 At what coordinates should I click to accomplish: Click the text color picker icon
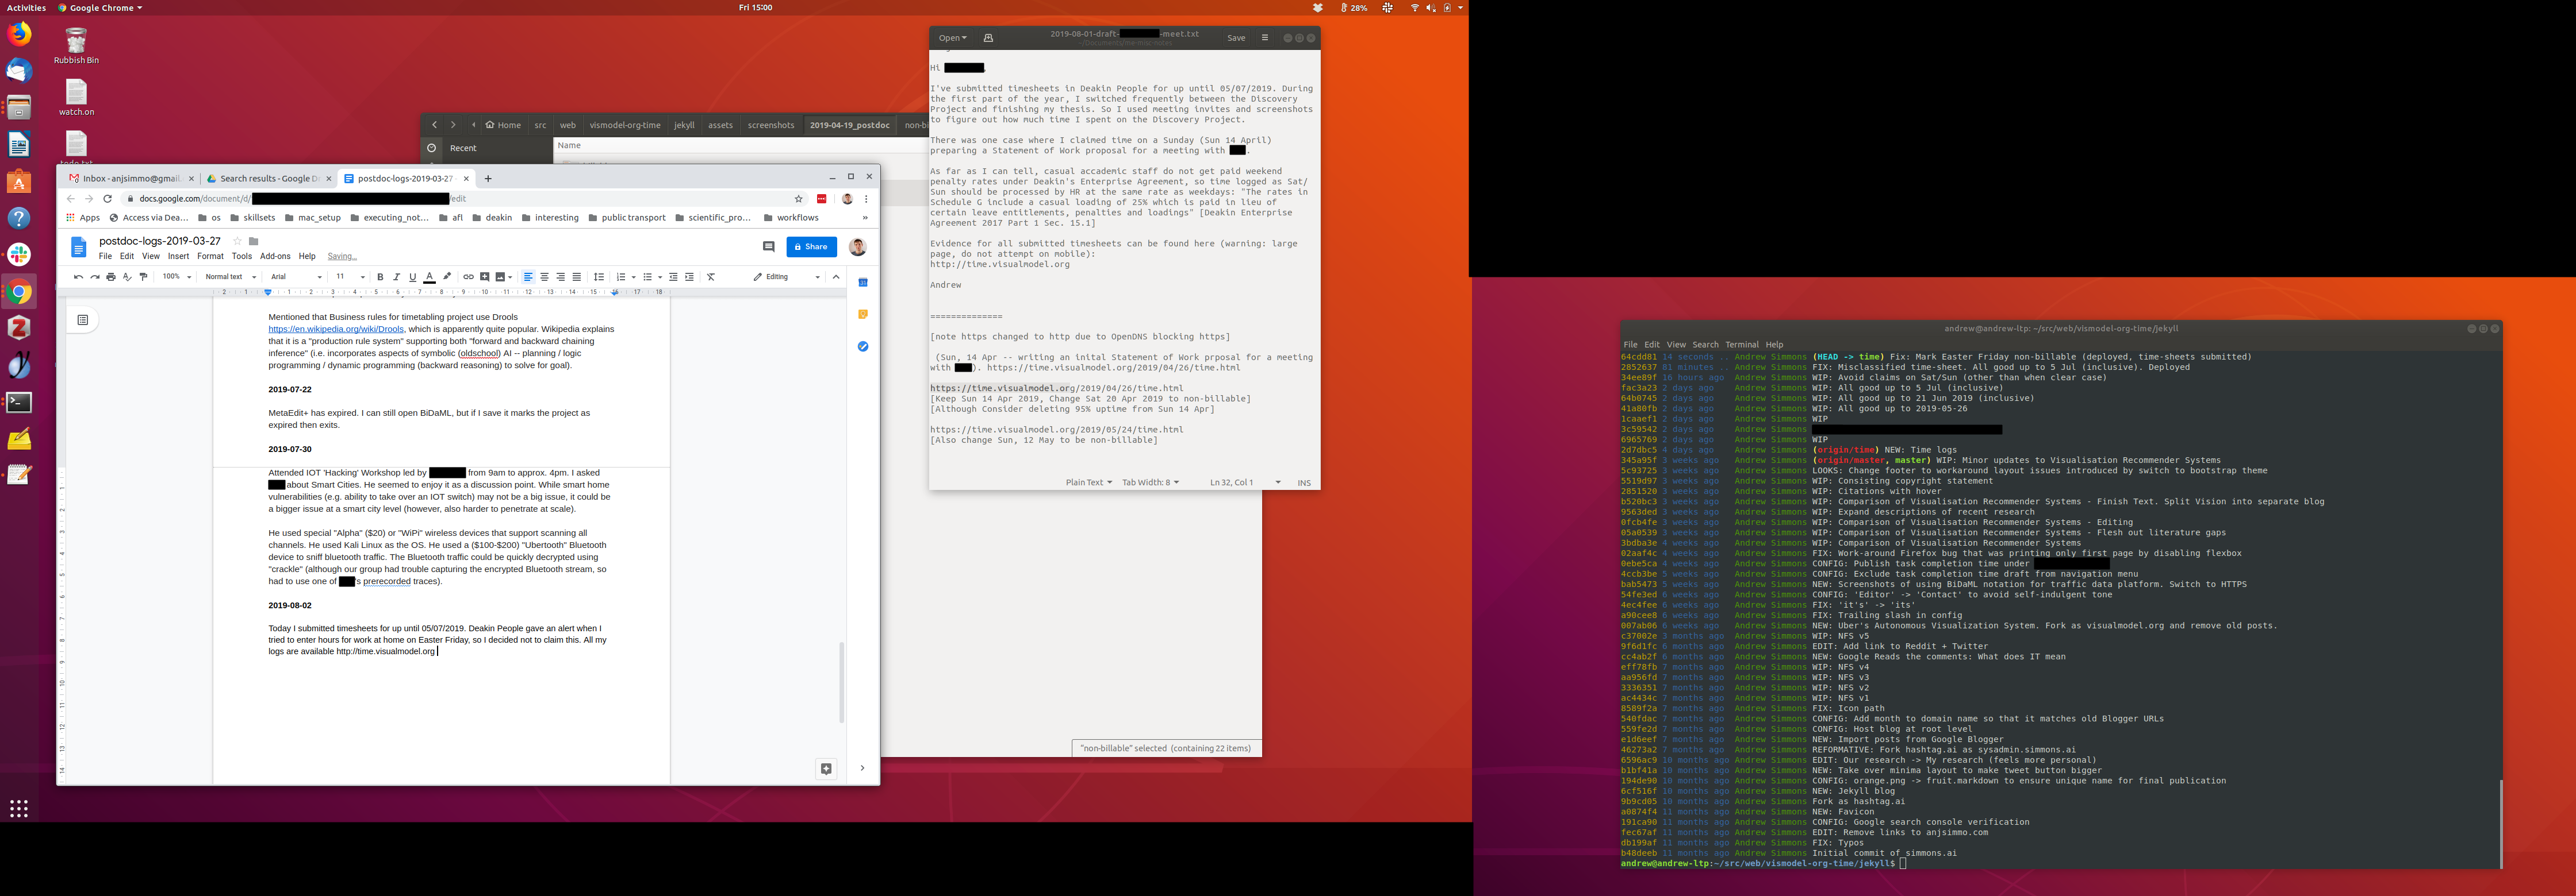(x=429, y=277)
